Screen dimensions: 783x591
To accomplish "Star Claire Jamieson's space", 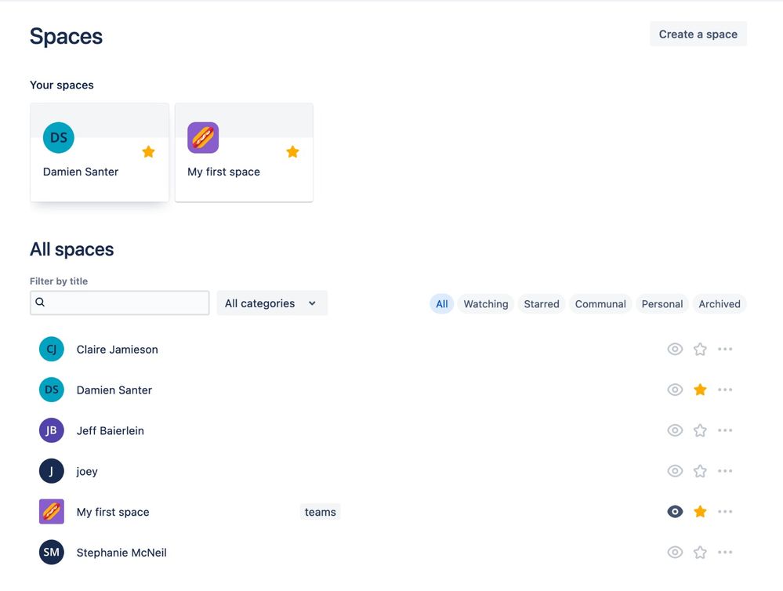I will click(x=700, y=349).
